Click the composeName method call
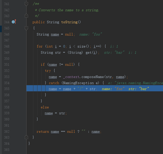This screenshot has height=154, width=163. [93, 77]
